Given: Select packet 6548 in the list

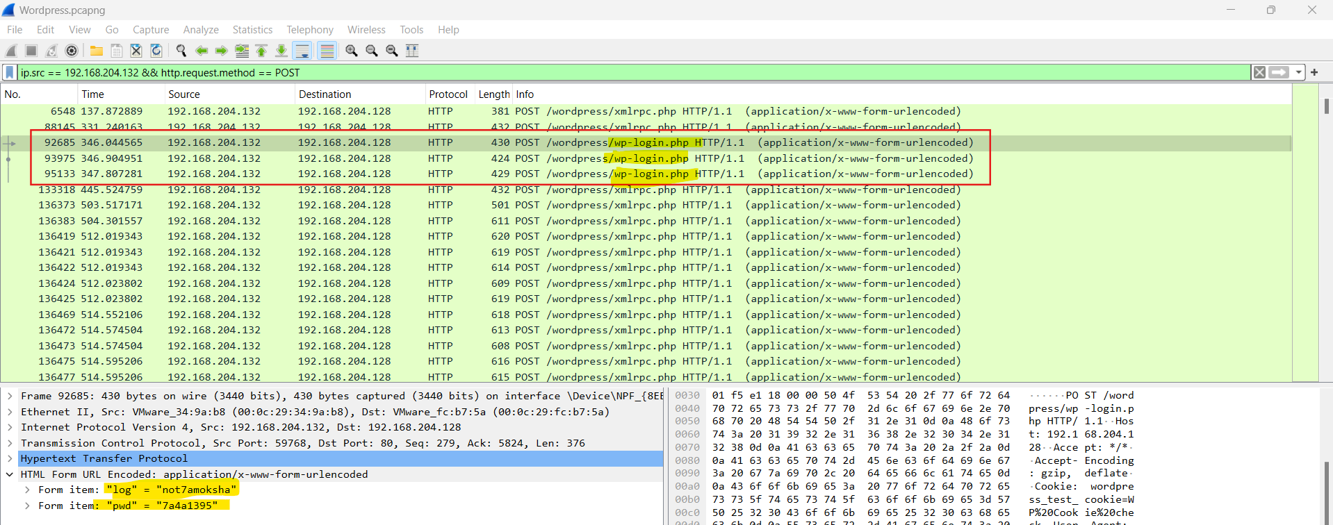Looking at the screenshot, I should (646, 111).
